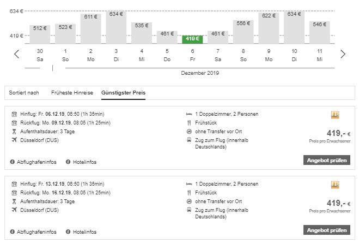This screenshot has width=359, height=243.
Task: Select the 512 € bar for Saturday 30
Action: coord(40,34)
